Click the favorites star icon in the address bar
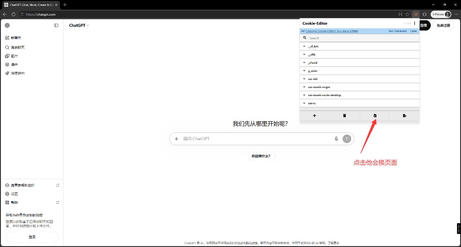The width and height of the screenshot is (461, 247). 407,14
